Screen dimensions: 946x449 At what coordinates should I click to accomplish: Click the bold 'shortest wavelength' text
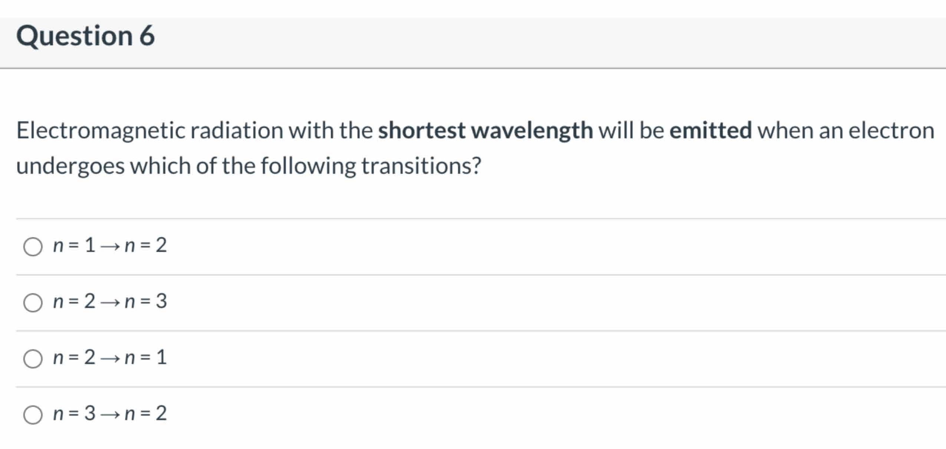click(485, 131)
